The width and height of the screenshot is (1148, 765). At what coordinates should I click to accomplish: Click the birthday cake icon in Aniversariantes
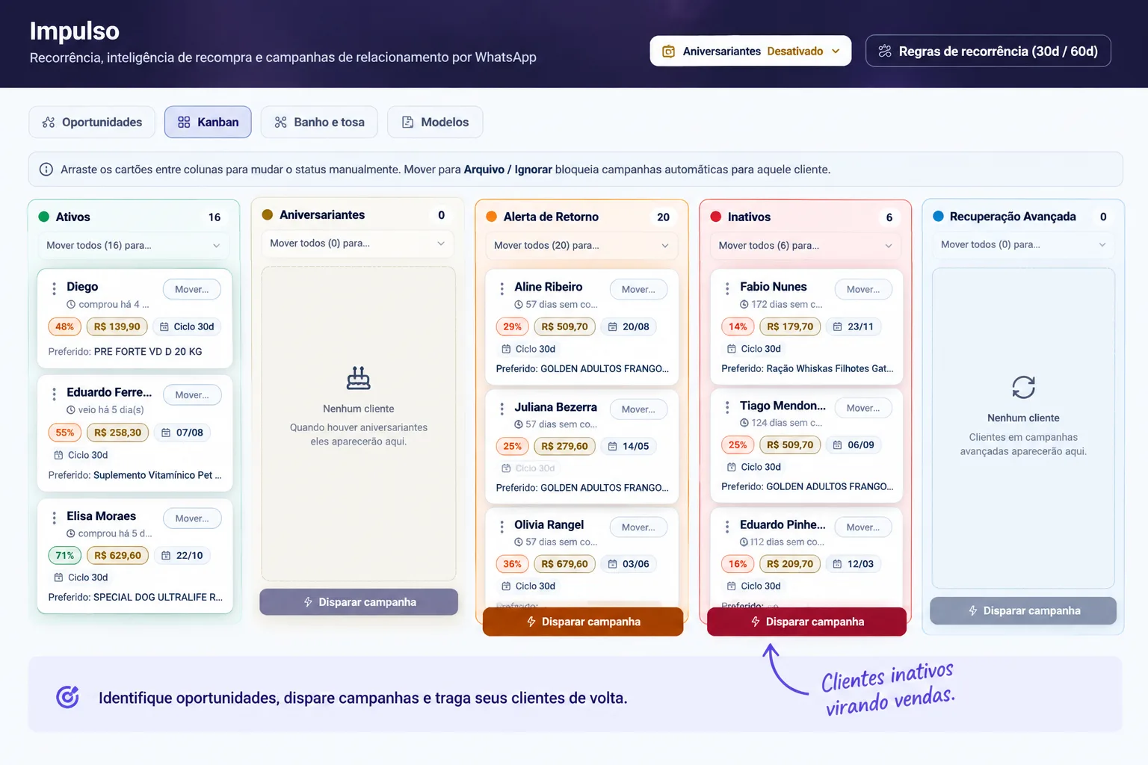click(359, 379)
